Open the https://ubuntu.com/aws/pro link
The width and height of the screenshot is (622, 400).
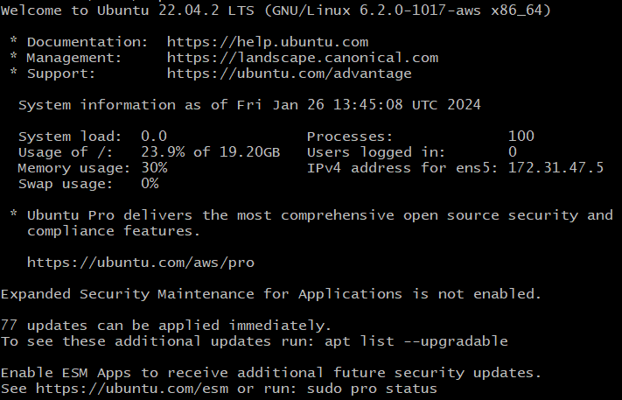pos(140,262)
